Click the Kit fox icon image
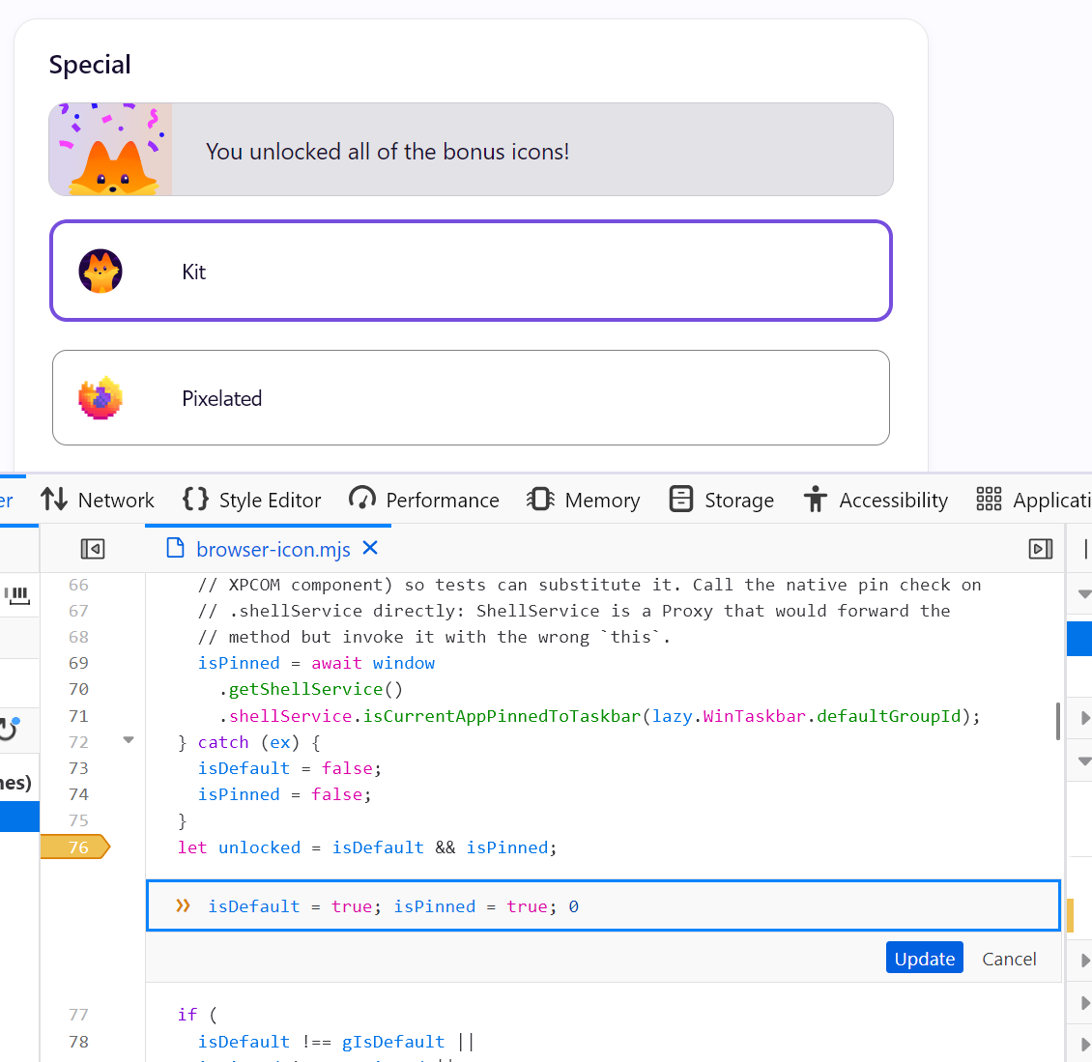Image resolution: width=1092 pixels, height=1062 pixels. 101,271
